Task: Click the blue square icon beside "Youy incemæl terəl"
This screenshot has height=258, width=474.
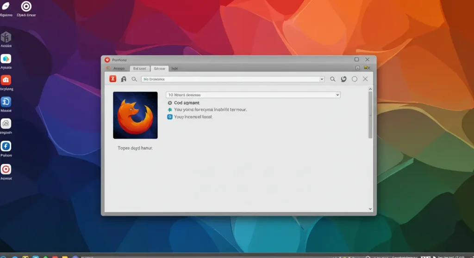Action: pyautogui.click(x=170, y=117)
